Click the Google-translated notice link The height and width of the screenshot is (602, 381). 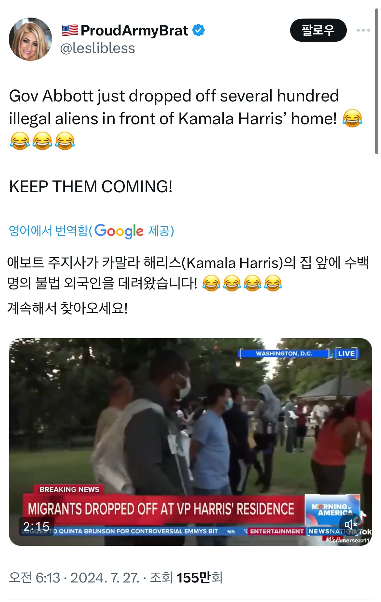pos(91,231)
